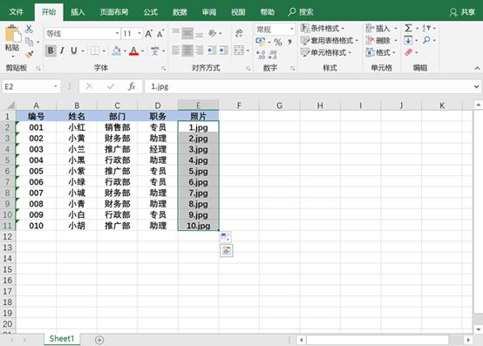Viewport: 483px width, 346px height.
Task: Click the Clear eraser icon
Action: (408, 52)
